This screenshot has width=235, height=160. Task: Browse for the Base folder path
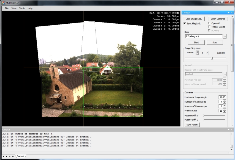coord(225,36)
